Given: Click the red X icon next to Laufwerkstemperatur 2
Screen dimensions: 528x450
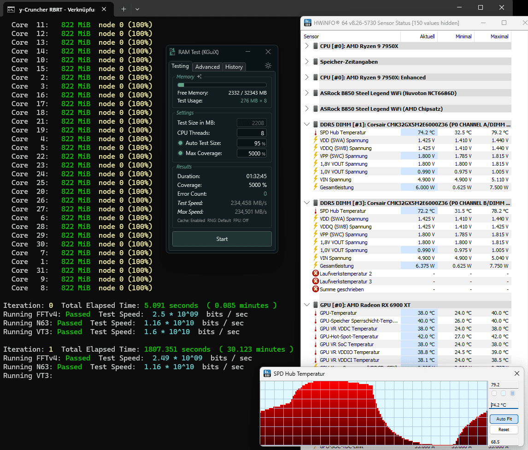Looking at the screenshot, I should 316,274.
